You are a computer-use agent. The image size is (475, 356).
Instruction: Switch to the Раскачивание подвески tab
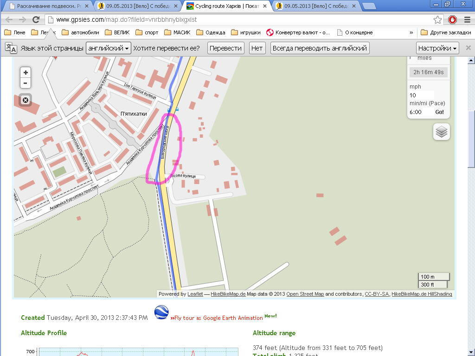tap(49, 6)
